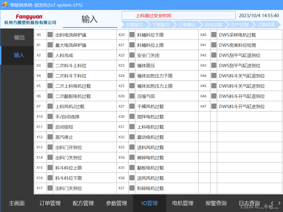This screenshot has width=283, height=212.
Task: Click the 生产过程 process step
Action: [x=240, y=25]
